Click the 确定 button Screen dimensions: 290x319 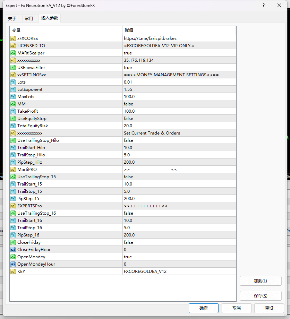pos(204,308)
